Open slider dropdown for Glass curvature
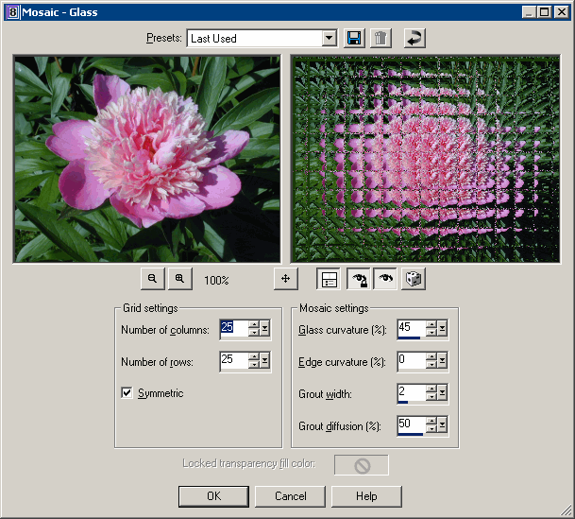The height and width of the screenshot is (519, 575). point(442,328)
